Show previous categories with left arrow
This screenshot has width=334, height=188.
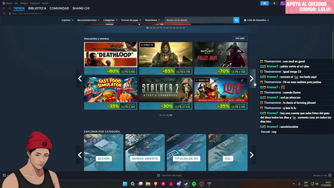coord(80,155)
